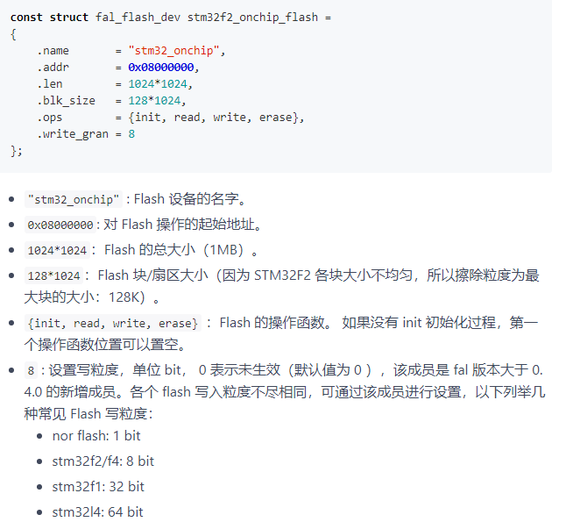Click the inline 1024*1024 code tag in list
Image resolution: width=573 pixels, height=529 pixels.
click(57, 250)
